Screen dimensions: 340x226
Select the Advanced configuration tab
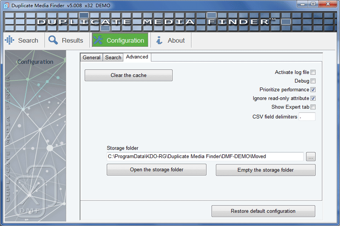point(137,57)
